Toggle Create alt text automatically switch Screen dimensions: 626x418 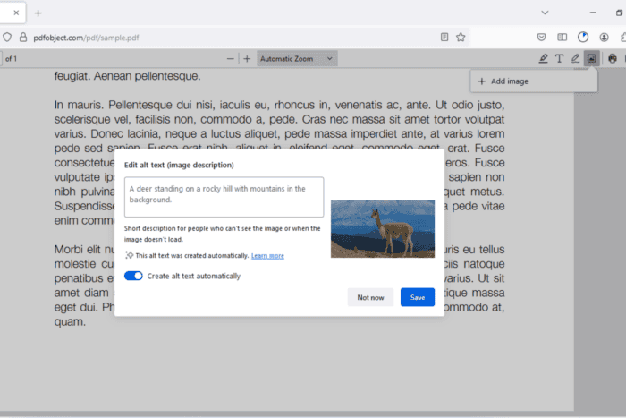click(x=133, y=277)
